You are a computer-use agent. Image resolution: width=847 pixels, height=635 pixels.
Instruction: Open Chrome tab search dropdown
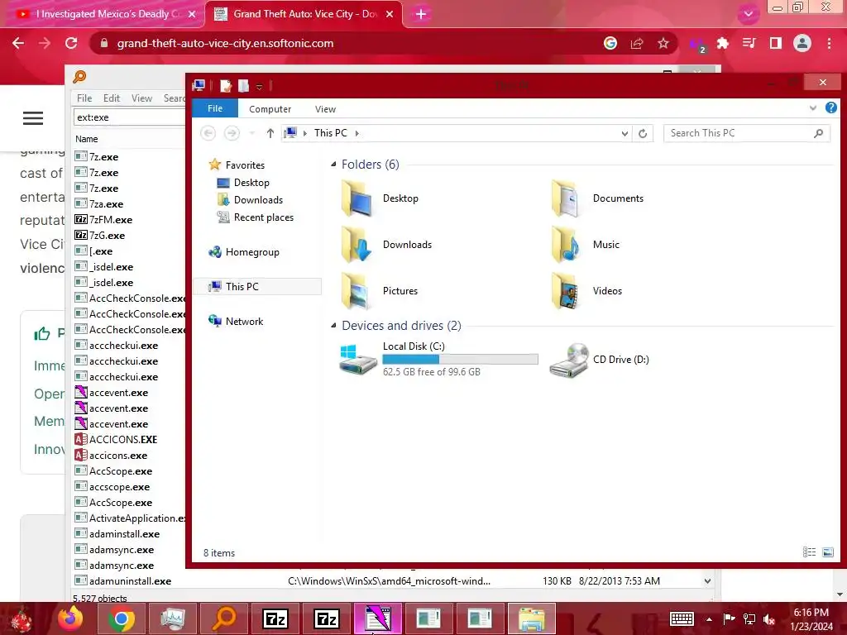coord(748,14)
